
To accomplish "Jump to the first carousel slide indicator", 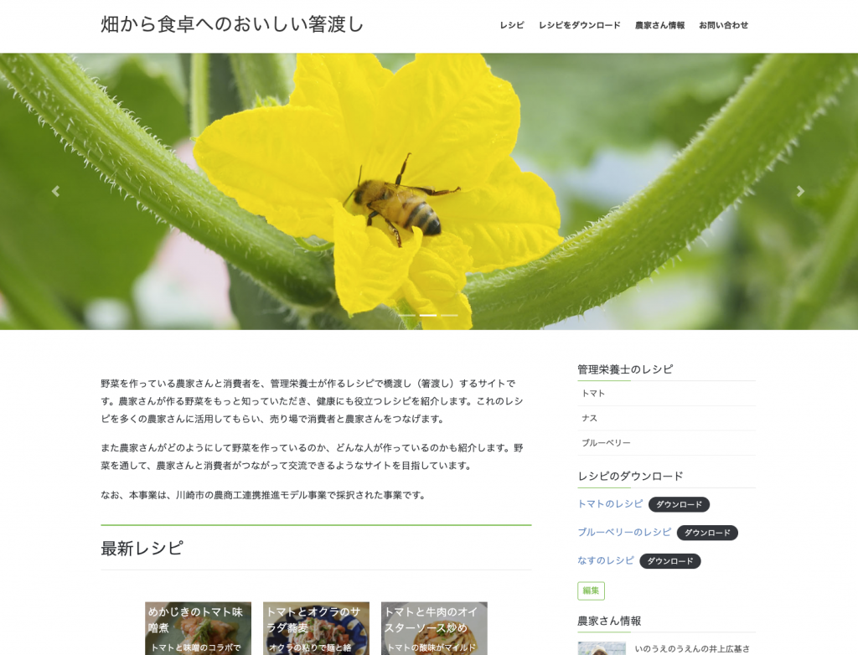I will click(406, 315).
